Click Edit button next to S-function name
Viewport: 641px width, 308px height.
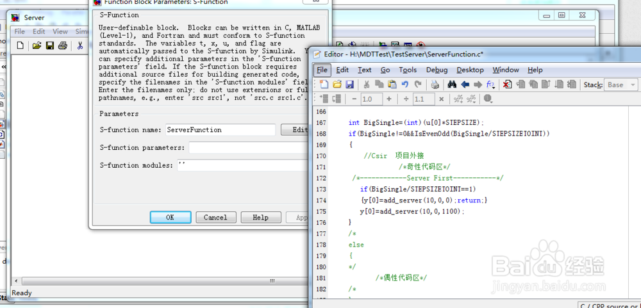tap(296, 129)
